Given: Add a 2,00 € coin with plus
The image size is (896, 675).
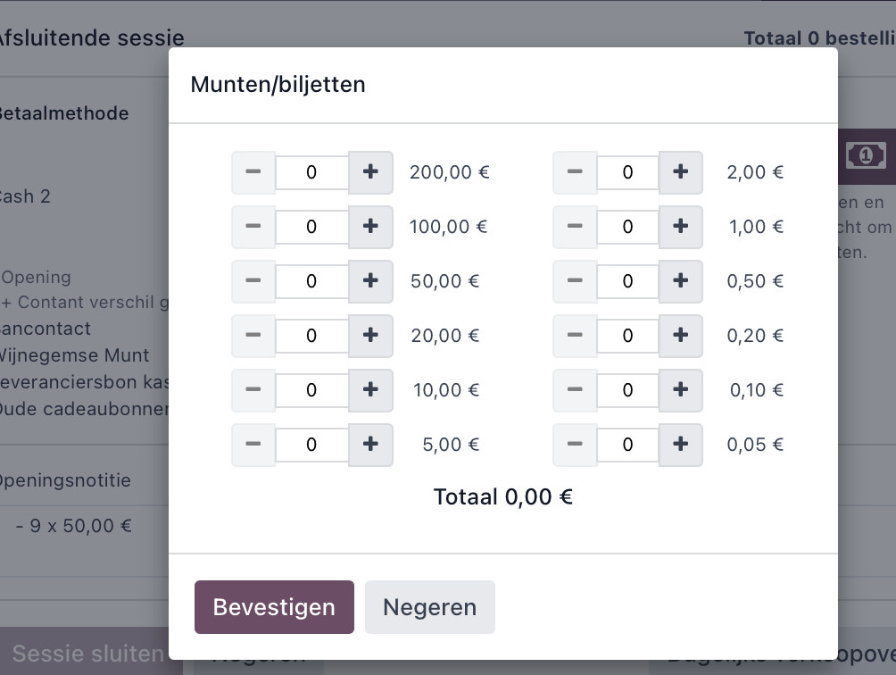Looking at the screenshot, I should [681, 172].
